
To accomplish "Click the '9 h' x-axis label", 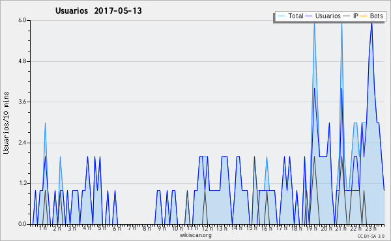I will (x=162, y=229).
